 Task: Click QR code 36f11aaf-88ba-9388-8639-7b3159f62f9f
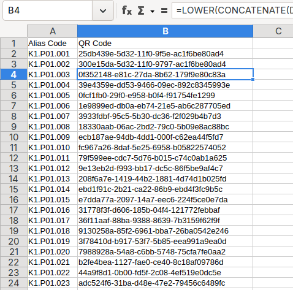pyautogui.click(x=166, y=221)
